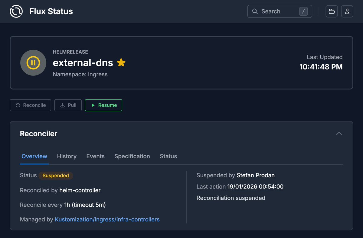Click the Suspended status badge

click(x=56, y=176)
